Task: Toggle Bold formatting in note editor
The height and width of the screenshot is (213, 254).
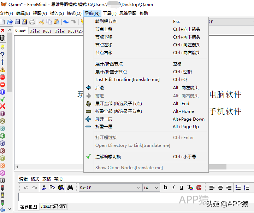Action: tap(165, 188)
